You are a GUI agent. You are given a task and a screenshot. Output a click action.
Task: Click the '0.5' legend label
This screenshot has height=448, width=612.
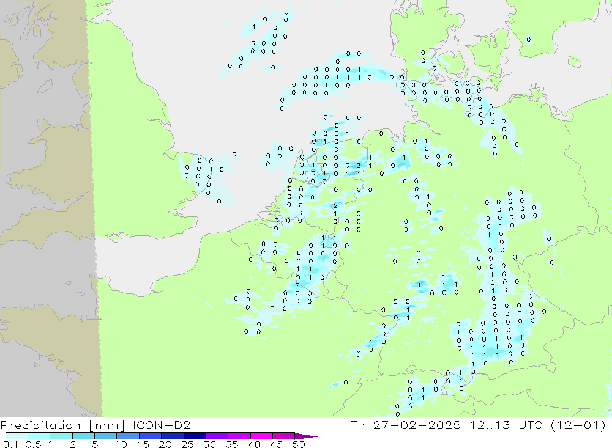[x=33, y=444]
